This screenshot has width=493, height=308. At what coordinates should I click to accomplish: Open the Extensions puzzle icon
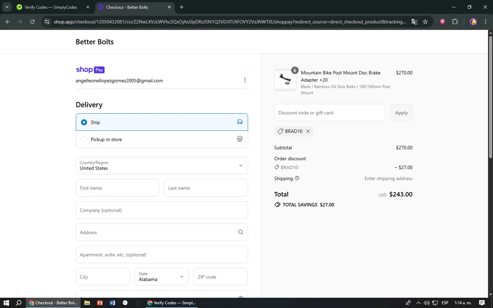coord(455,22)
